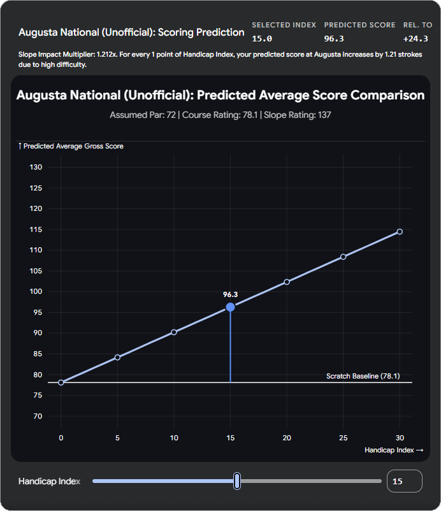Viewport: 441px width, 511px height.
Task: Select the data point at Handicap Index 20
Action: (x=287, y=281)
